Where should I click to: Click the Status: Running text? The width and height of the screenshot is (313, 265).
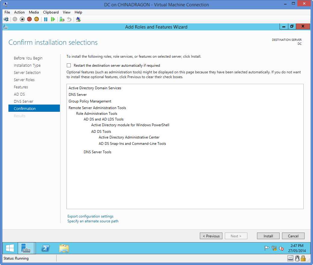(16, 258)
